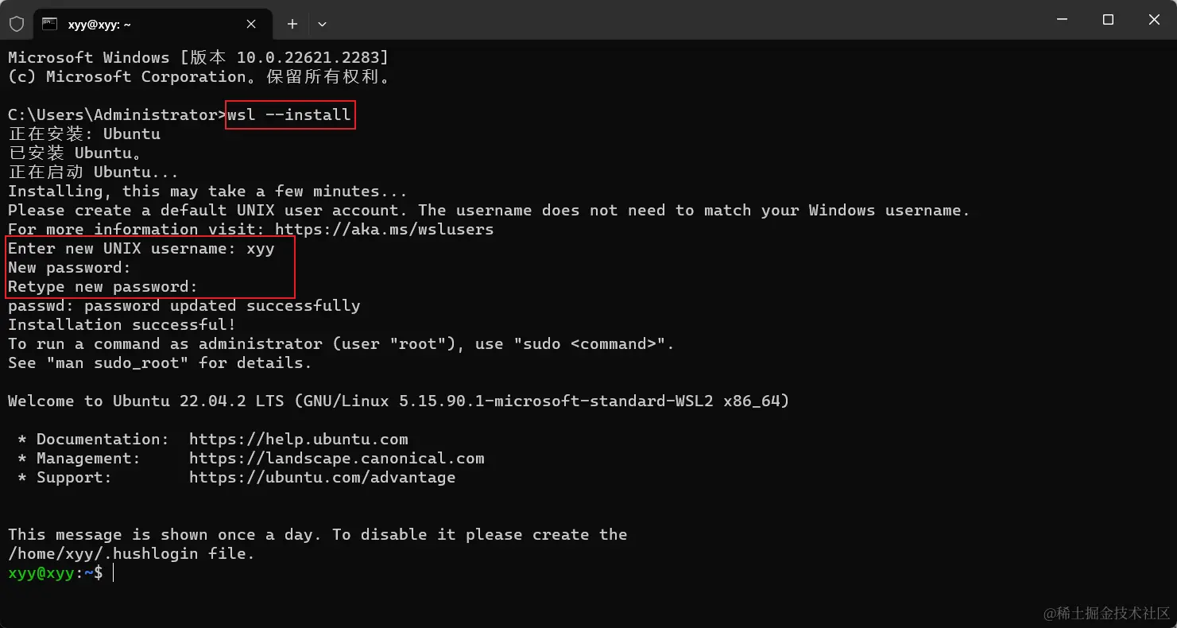
Task: Close the terminal window
Action: (x=1154, y=20)
